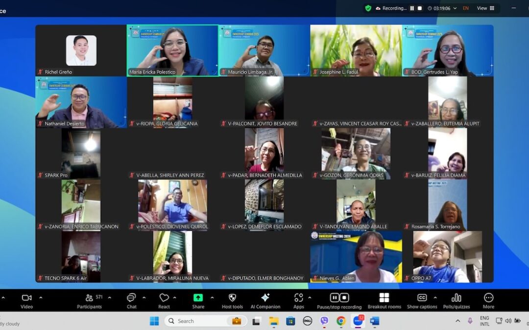Open the system volume icon
529x330 pixels.
[508, 321]
